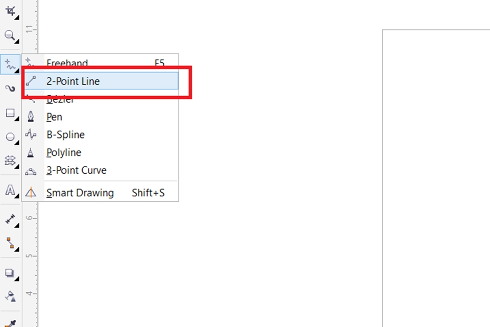The width and height of the screenshot is (490, 327).
Task: Select the Drop Shadow tool
Action: point(10,273)
